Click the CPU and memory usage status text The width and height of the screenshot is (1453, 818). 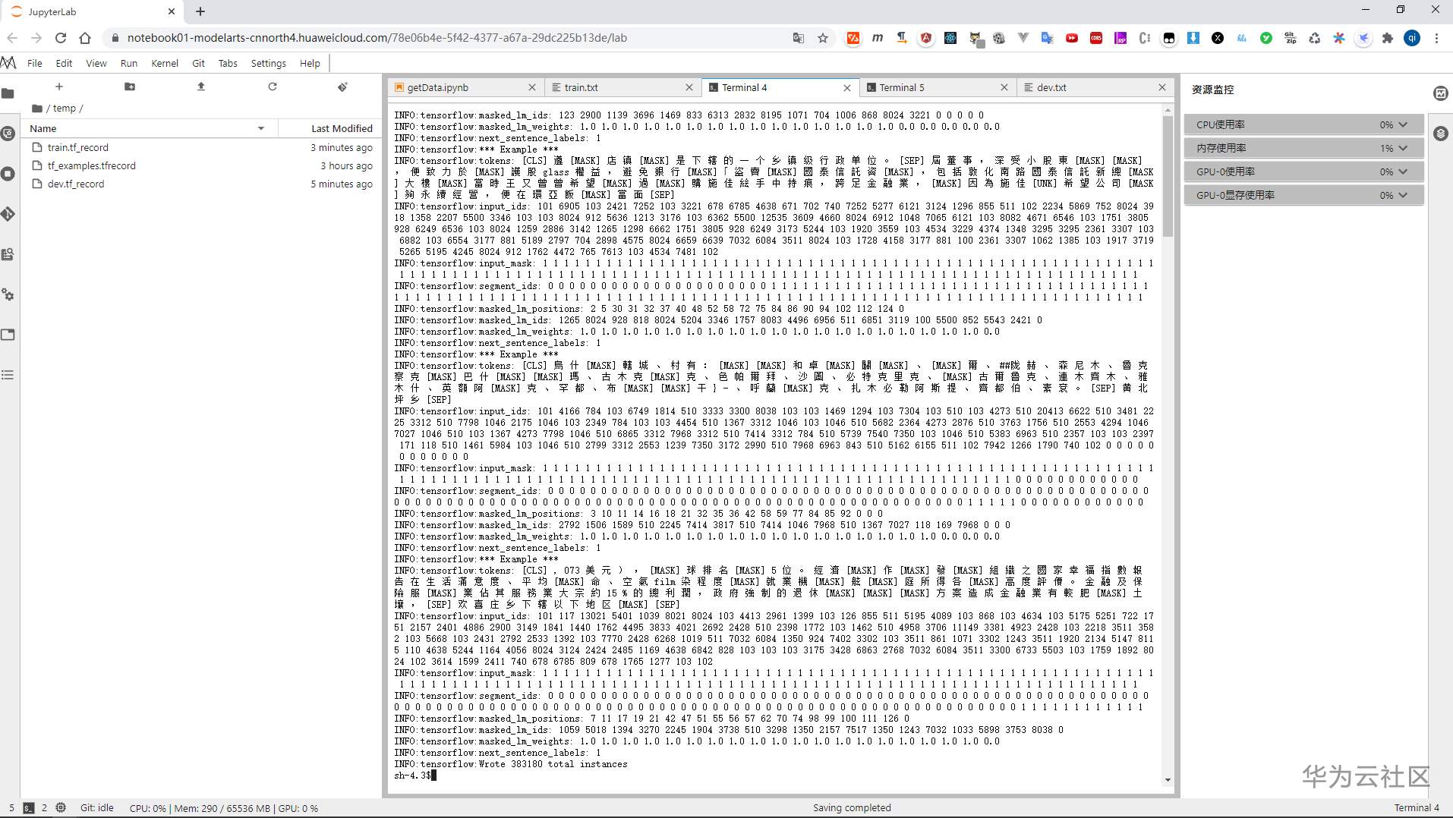pos(224,808)
